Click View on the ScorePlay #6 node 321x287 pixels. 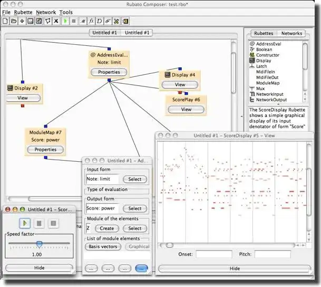[186, 110]
